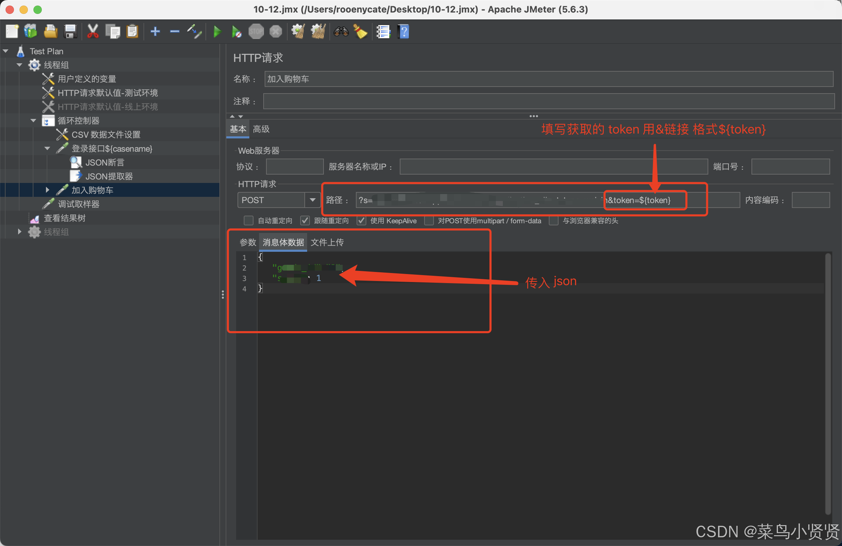The width and height of the screenshot is (842, 546).
Task: Open the Function Helper dialog icon
Action: pyautogui.click(x=383, y=32)
